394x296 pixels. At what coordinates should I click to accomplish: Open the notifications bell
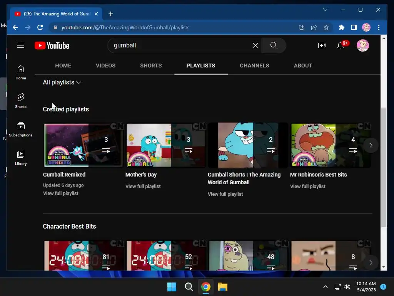point(341,45)
